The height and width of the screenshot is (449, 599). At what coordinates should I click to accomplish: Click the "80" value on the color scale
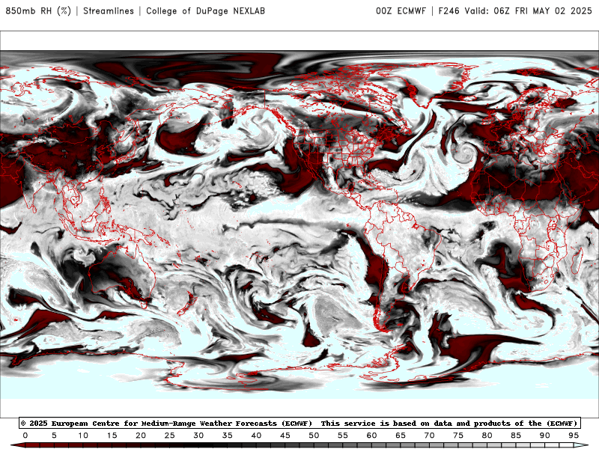pyautogui.click(x=487, y=436)
